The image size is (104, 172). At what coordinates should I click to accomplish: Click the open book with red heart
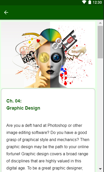click(40, 42)
